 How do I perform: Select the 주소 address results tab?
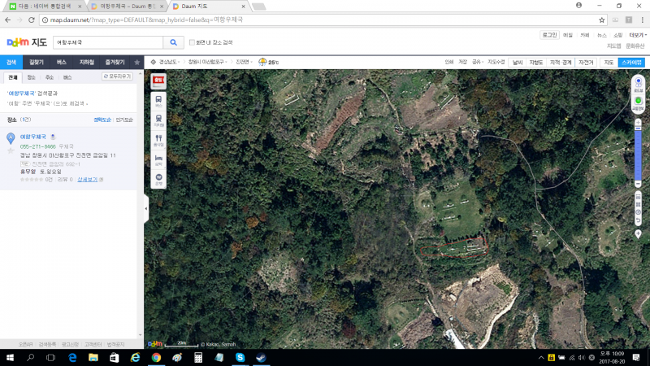pyautogui.click(x=50, y=76)
